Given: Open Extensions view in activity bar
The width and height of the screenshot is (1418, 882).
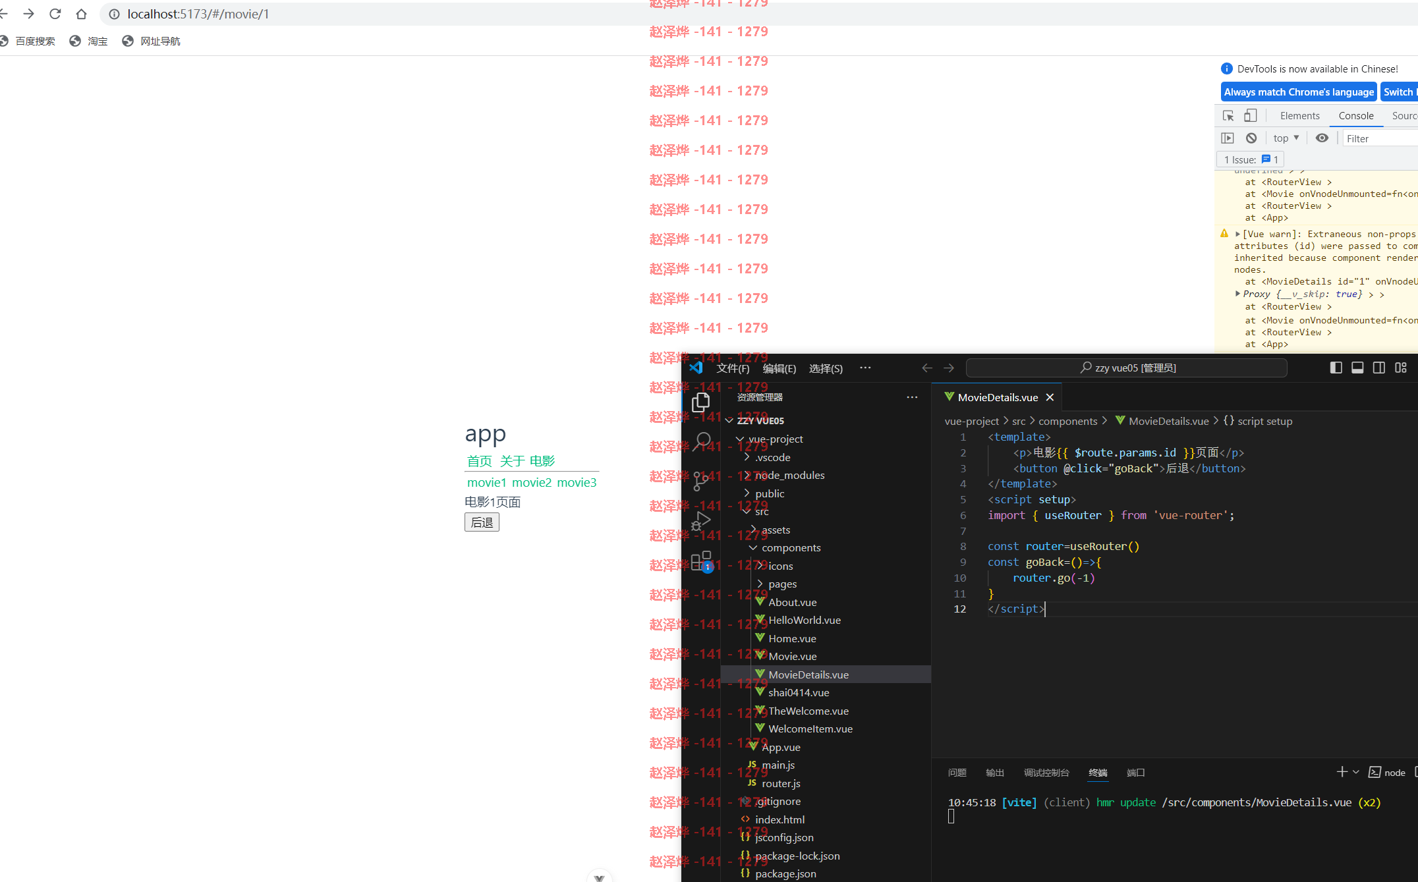Looking at the screenshot, I should coord(701,561).
